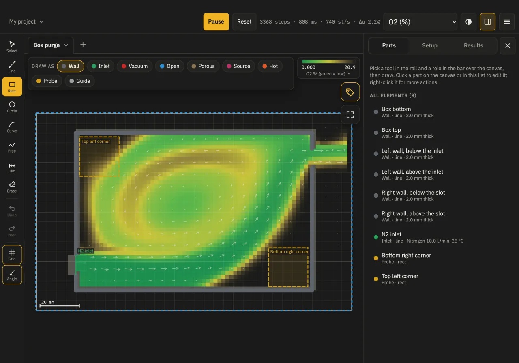
Task: Toggle Angle snapping in the tool rail
Action: [x=12, y=275]
